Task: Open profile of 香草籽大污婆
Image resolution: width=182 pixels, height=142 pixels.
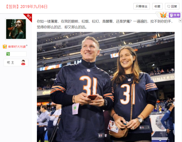Action: click(x=17, y=47)
